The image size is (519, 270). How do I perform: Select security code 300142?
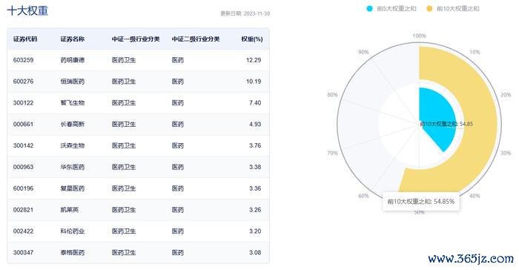pos(23,145)
